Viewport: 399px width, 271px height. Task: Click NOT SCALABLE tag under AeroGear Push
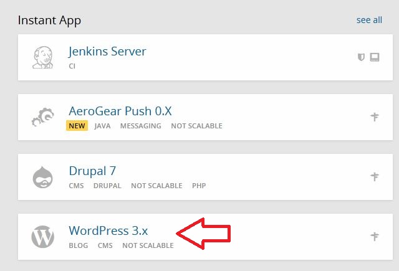[197, 126]
